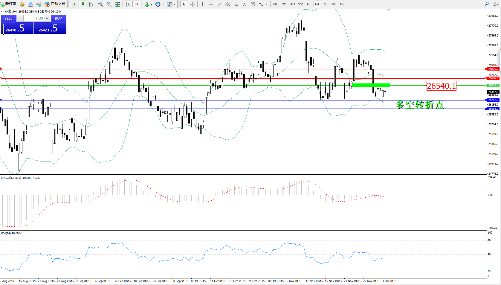Screen dimensions: 501x285
Task: Open the Tile Windows chart layout
Action: click(117, 4)
